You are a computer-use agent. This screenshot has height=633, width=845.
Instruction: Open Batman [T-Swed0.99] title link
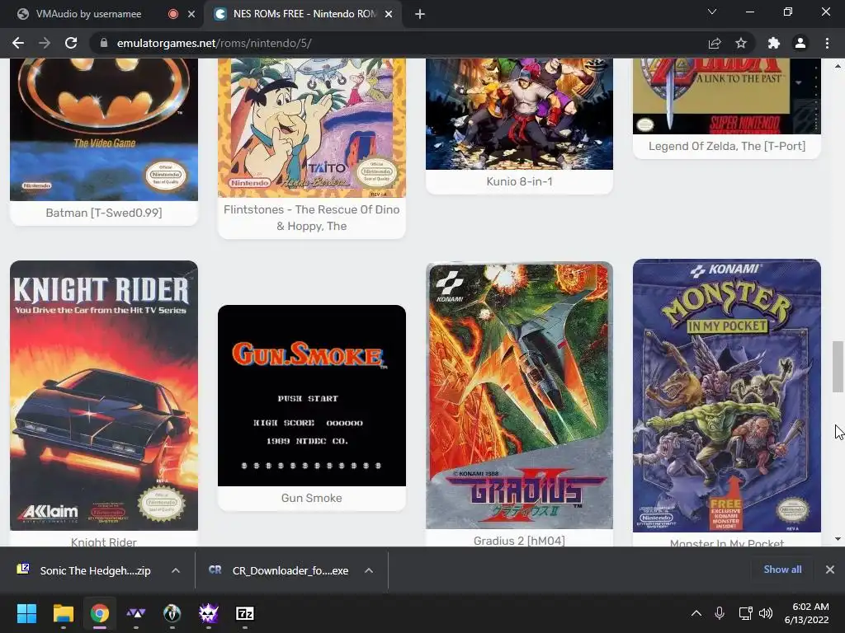point(104,213)
